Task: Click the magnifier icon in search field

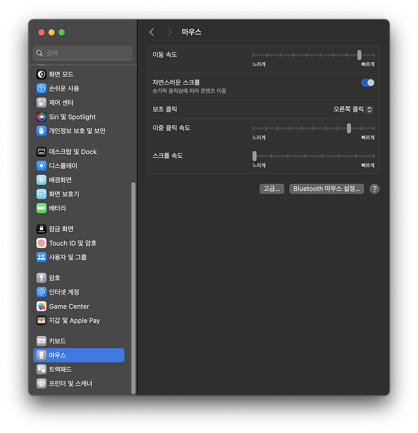Action: (40, 53)
